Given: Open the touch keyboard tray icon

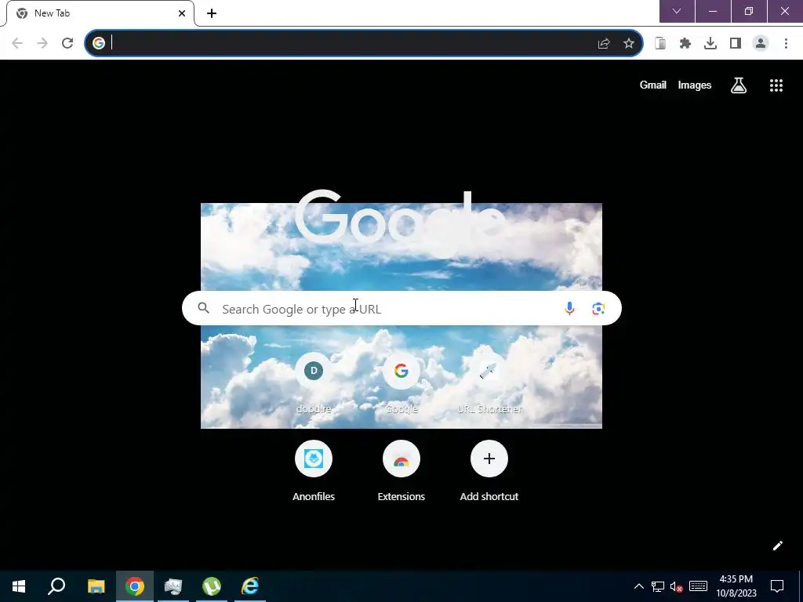Looking at the screenshot, I should [698, 586].
